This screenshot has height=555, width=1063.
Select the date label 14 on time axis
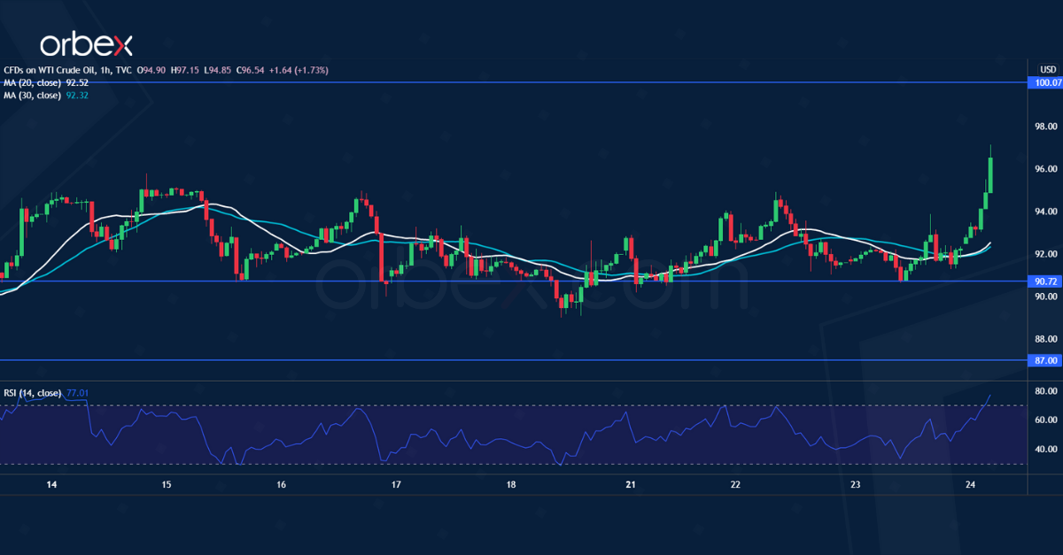click(50, 486)
